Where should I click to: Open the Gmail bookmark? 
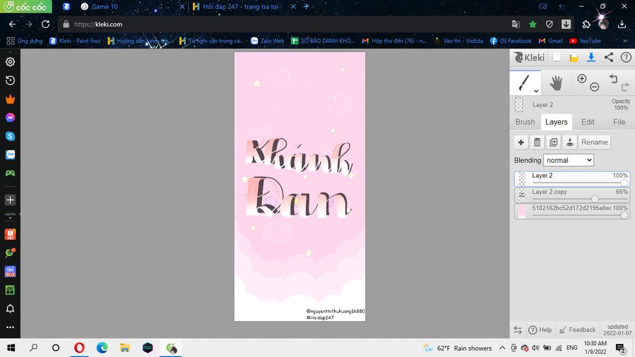[551, 41]
